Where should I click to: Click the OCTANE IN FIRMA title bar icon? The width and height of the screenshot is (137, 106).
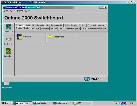(2, 2)
